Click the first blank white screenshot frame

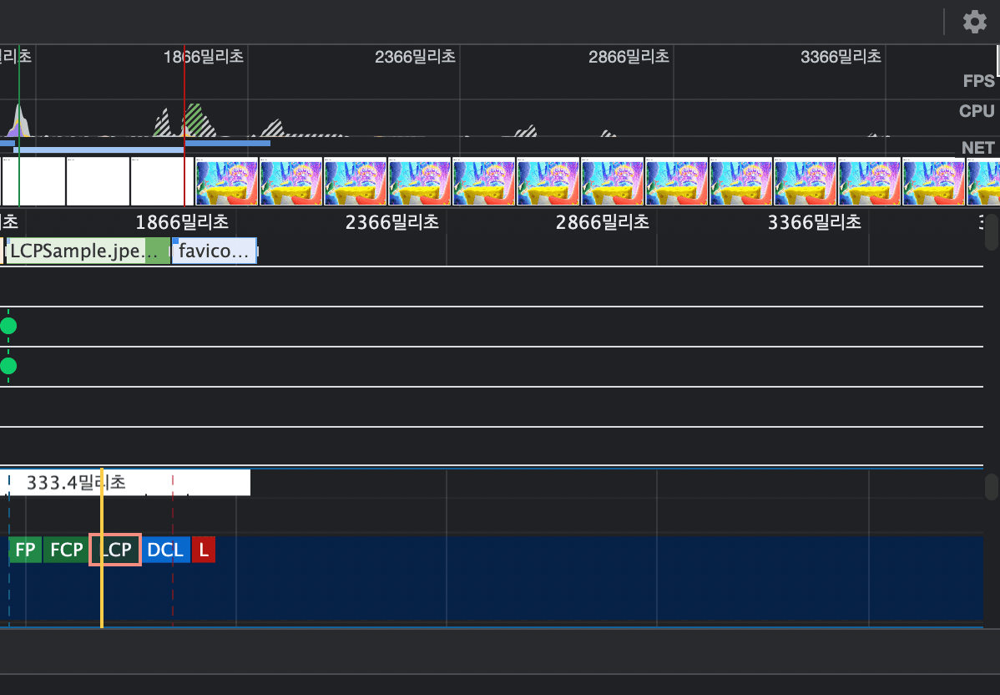33,181
